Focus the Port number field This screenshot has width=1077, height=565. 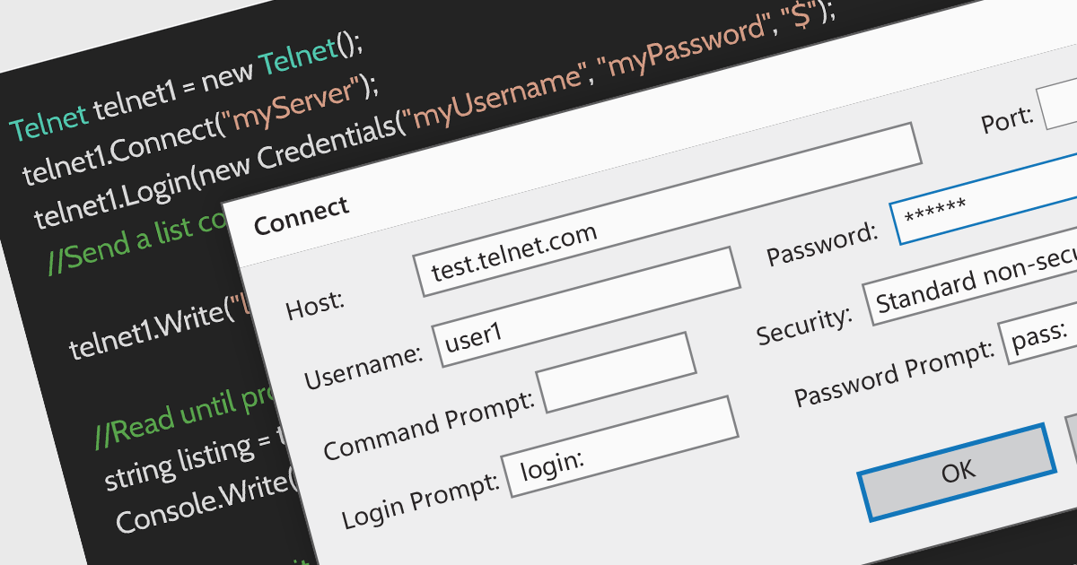pos(1059,106)
